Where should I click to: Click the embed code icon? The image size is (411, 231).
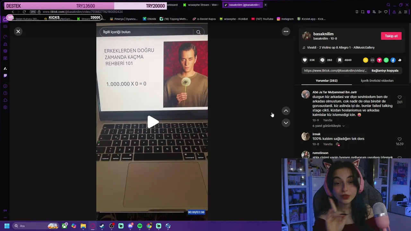[x=372, y=60]
